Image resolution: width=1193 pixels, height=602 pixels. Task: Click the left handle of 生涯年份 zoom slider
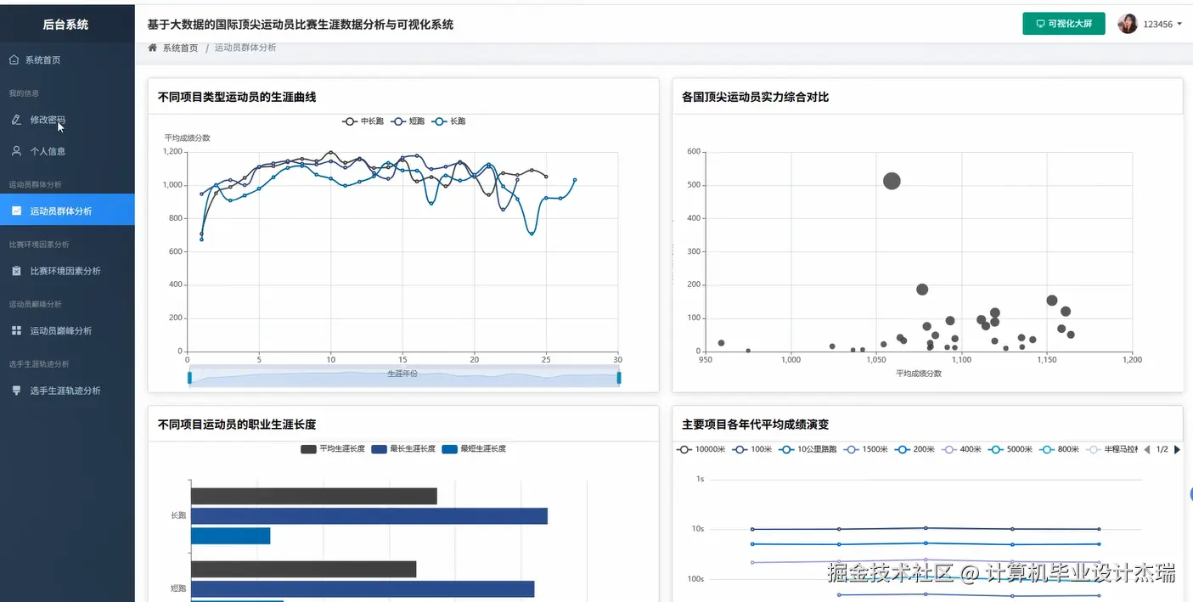[189, 377]
